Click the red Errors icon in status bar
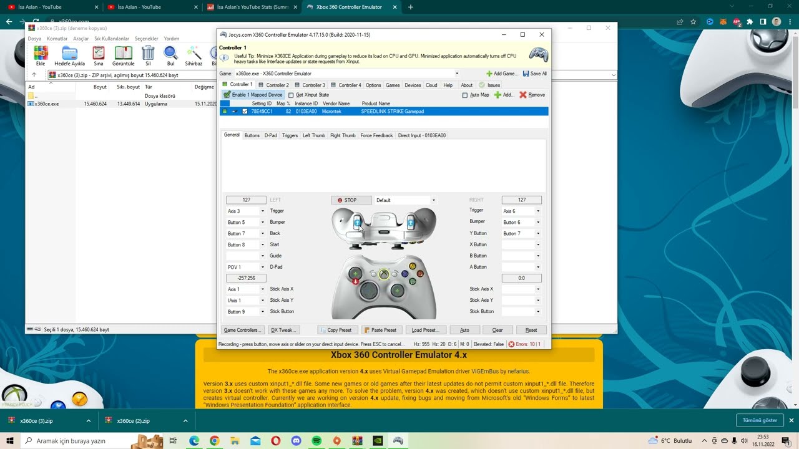799x449 pixels. [x=511, y=344]
